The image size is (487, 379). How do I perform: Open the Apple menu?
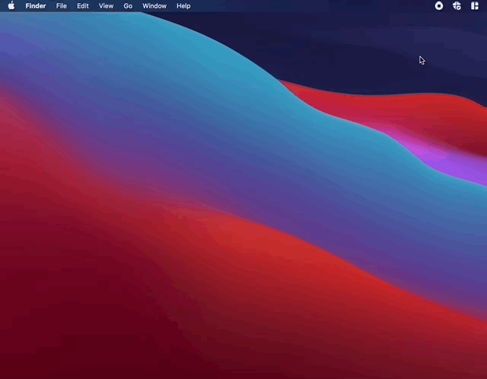click(11, 5)
